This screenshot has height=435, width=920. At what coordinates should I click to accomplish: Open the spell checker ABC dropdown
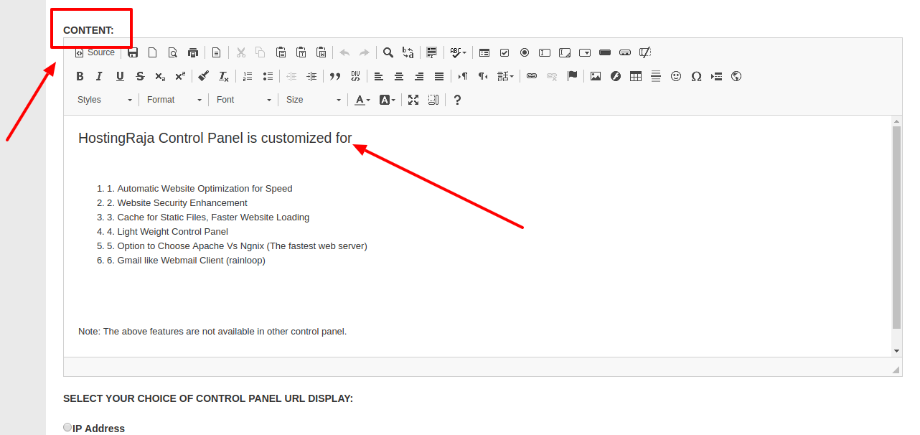458,52
